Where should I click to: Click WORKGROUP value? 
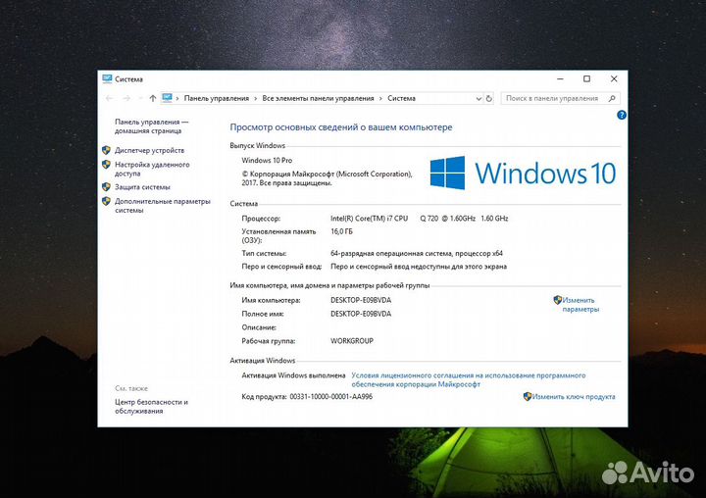(352, 341)
